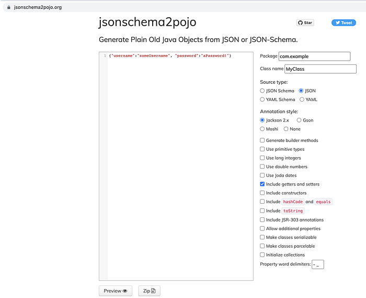This screenshot has height=298, width=366.
Task: Click the GitHub Star button
Action: (305, 23)
